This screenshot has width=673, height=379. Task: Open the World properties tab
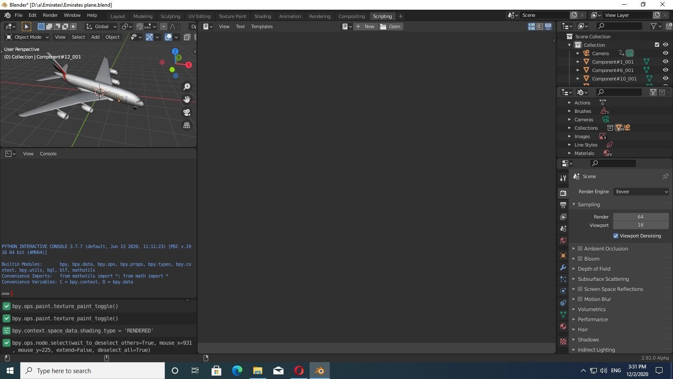[563, 240]
